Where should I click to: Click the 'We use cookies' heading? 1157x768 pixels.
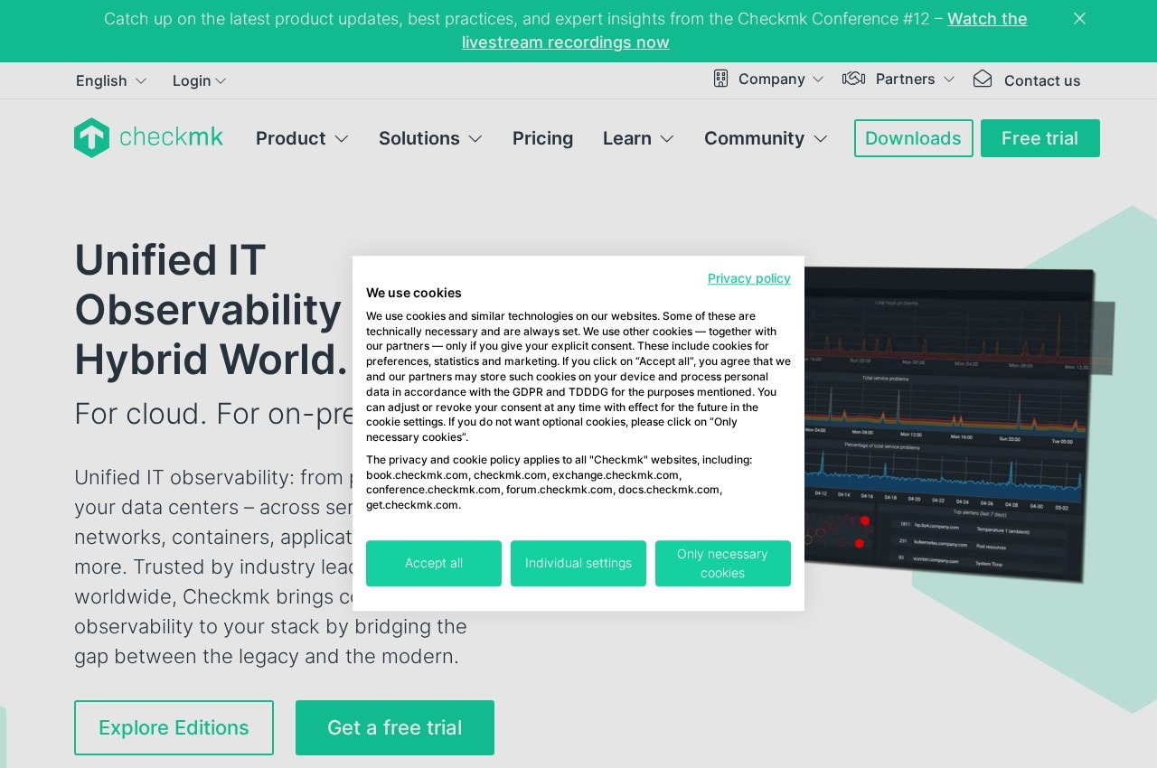[414, 293]
